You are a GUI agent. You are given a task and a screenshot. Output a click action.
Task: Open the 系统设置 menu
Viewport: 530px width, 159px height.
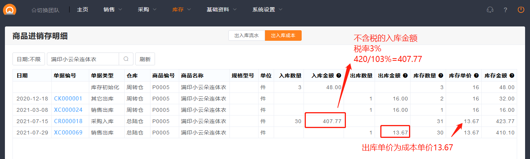pos(267,10)
